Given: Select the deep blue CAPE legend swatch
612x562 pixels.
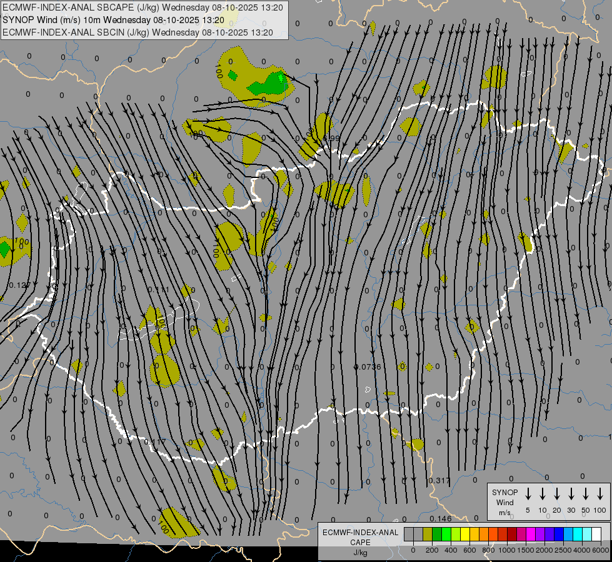Looking at the screenshot, I should (558, 534).
